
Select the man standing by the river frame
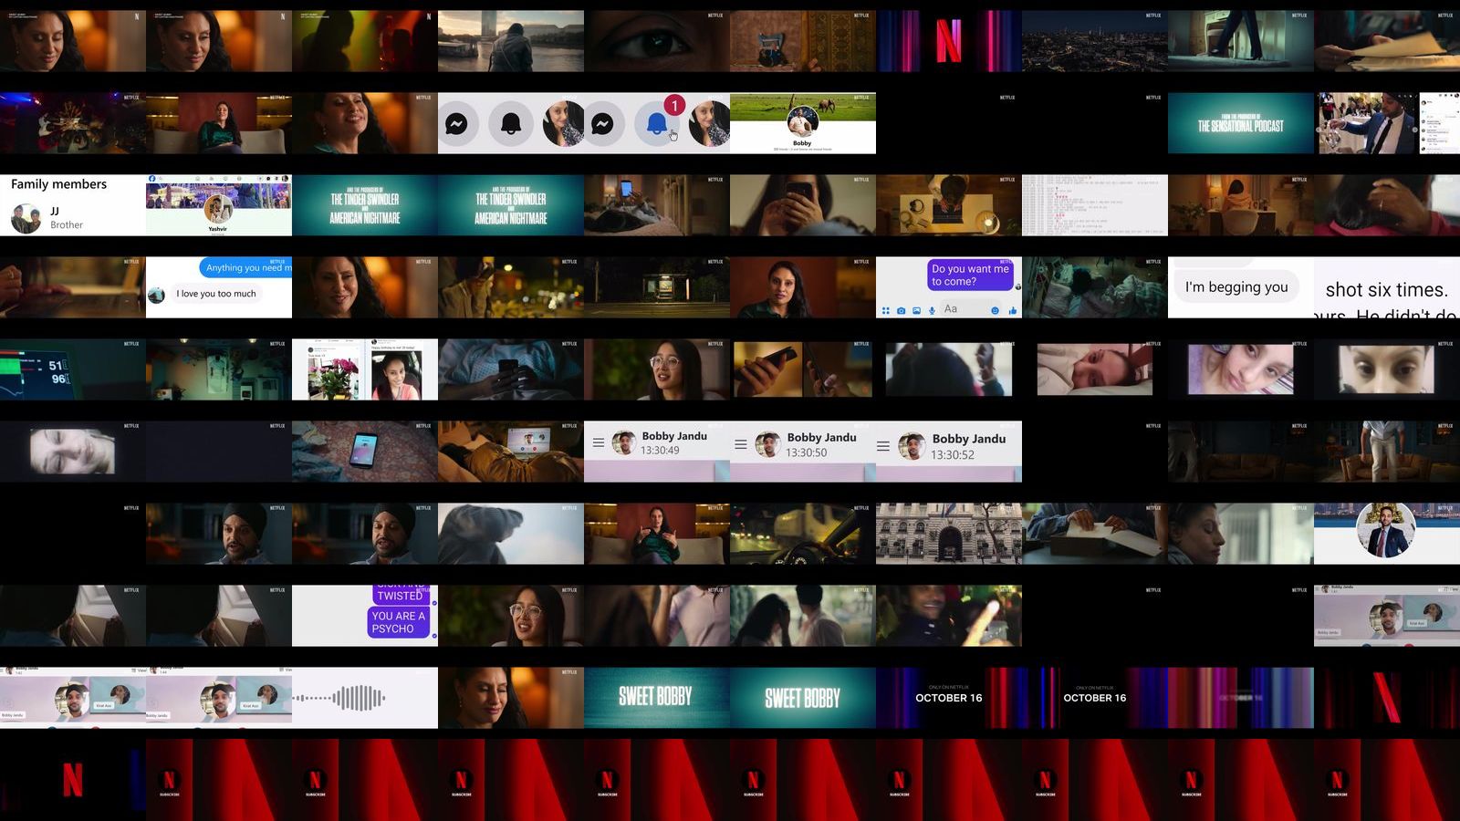point(511,41)
